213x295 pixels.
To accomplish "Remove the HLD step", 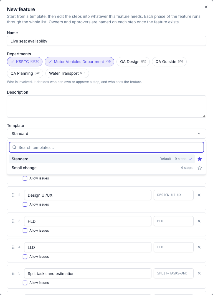I will click(199, 221).
